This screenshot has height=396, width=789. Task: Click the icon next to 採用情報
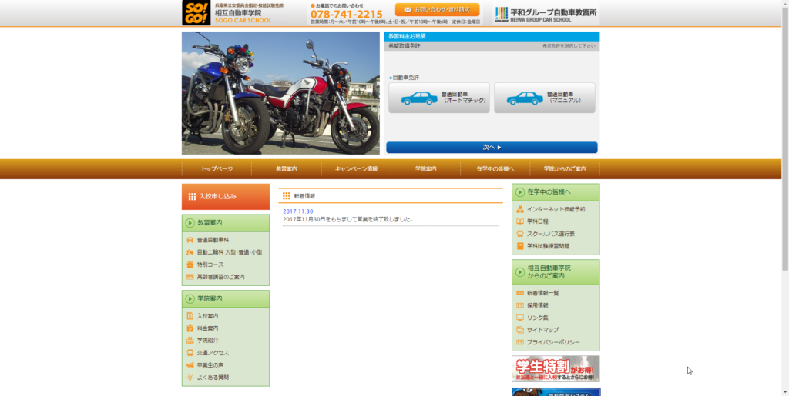pos(520,305)
